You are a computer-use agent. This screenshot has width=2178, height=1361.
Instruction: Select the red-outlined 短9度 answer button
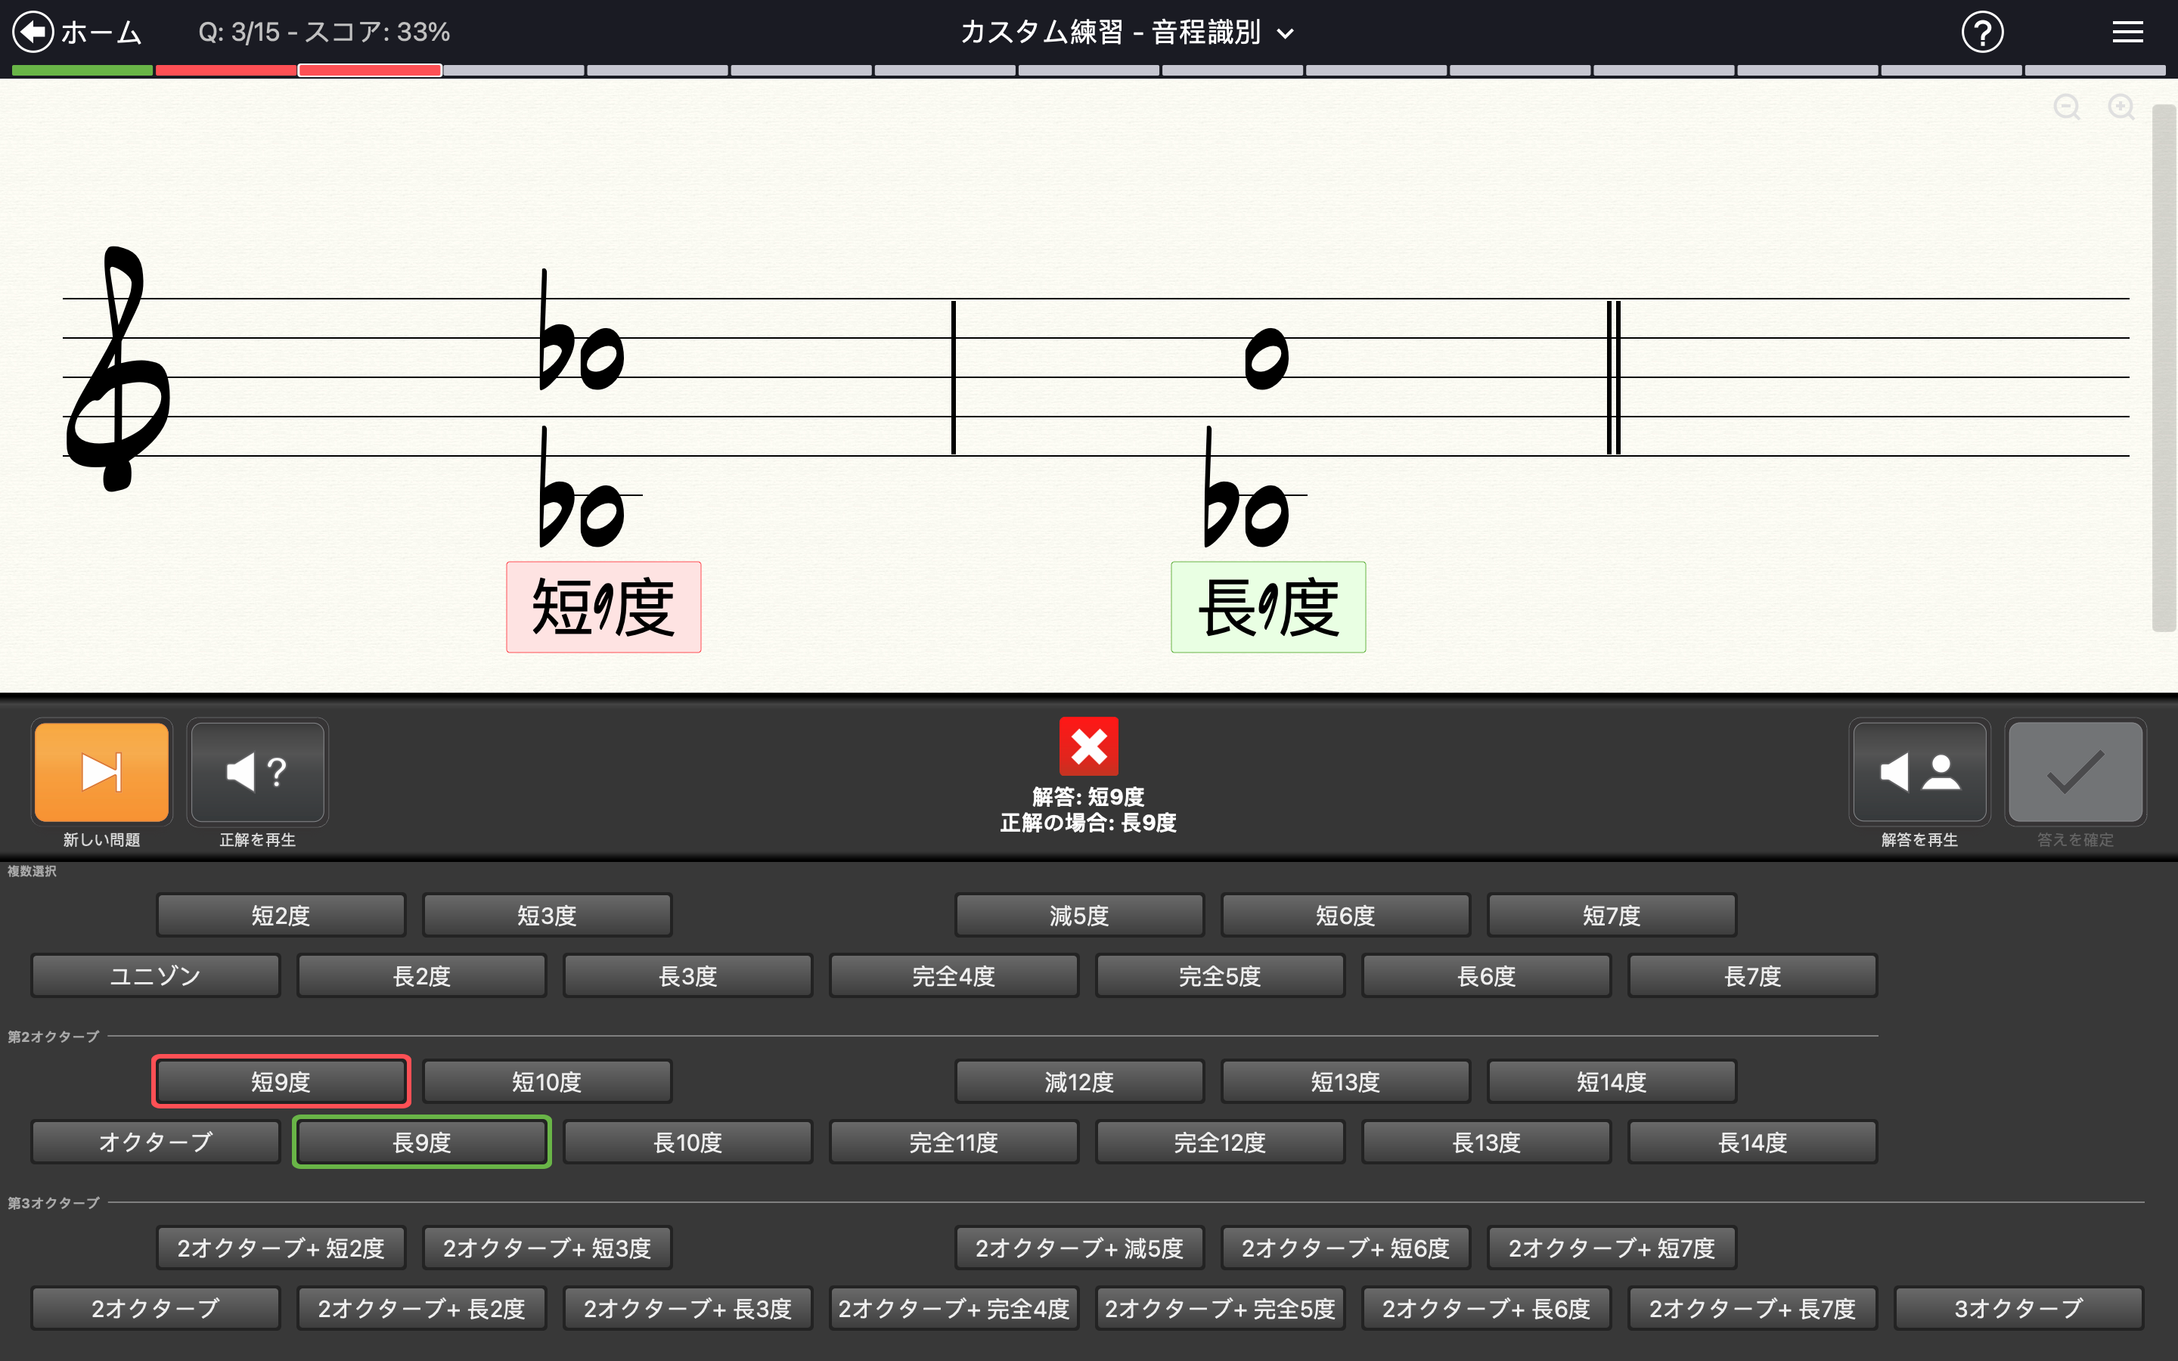[x=281, y=1081]
